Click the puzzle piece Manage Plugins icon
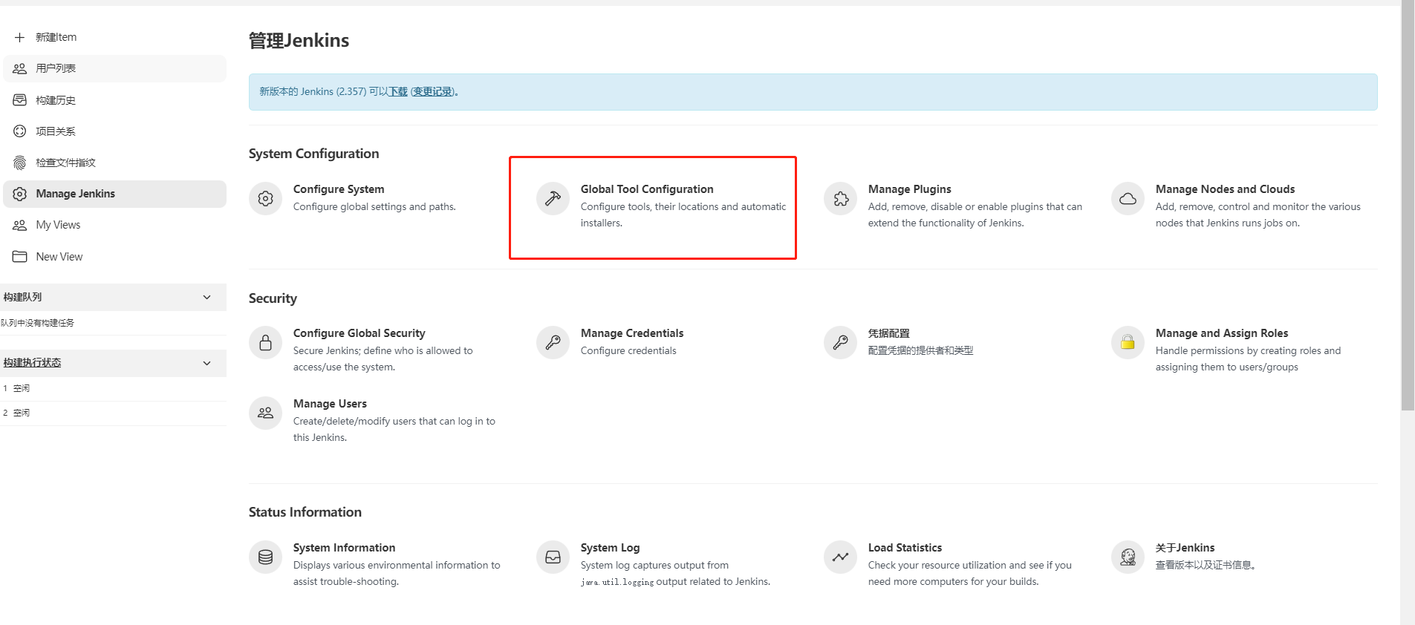 coord(841,199)
